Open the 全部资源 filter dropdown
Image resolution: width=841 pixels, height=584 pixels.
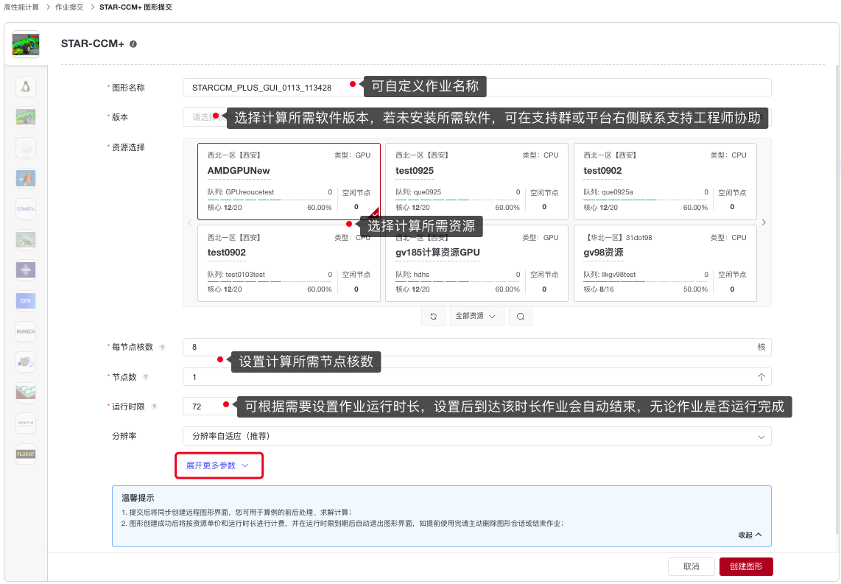click(476, 316)
